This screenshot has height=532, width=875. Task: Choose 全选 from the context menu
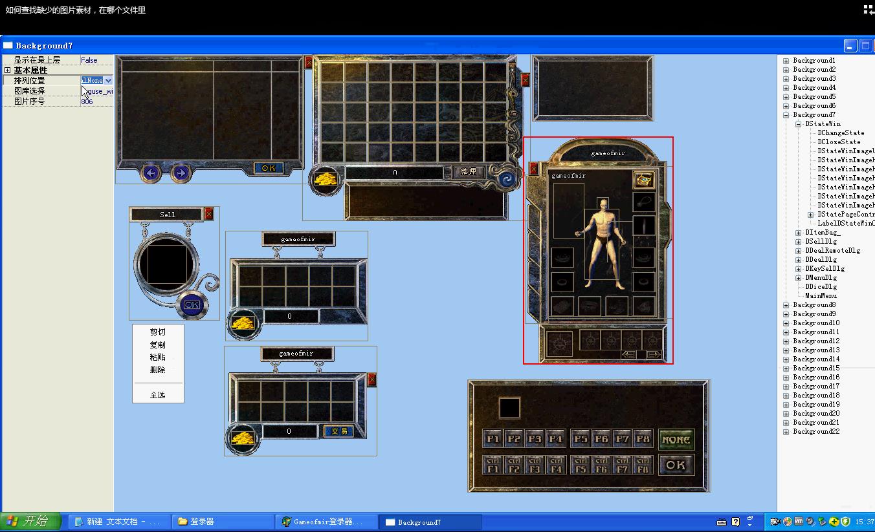(x=158, y=395)
